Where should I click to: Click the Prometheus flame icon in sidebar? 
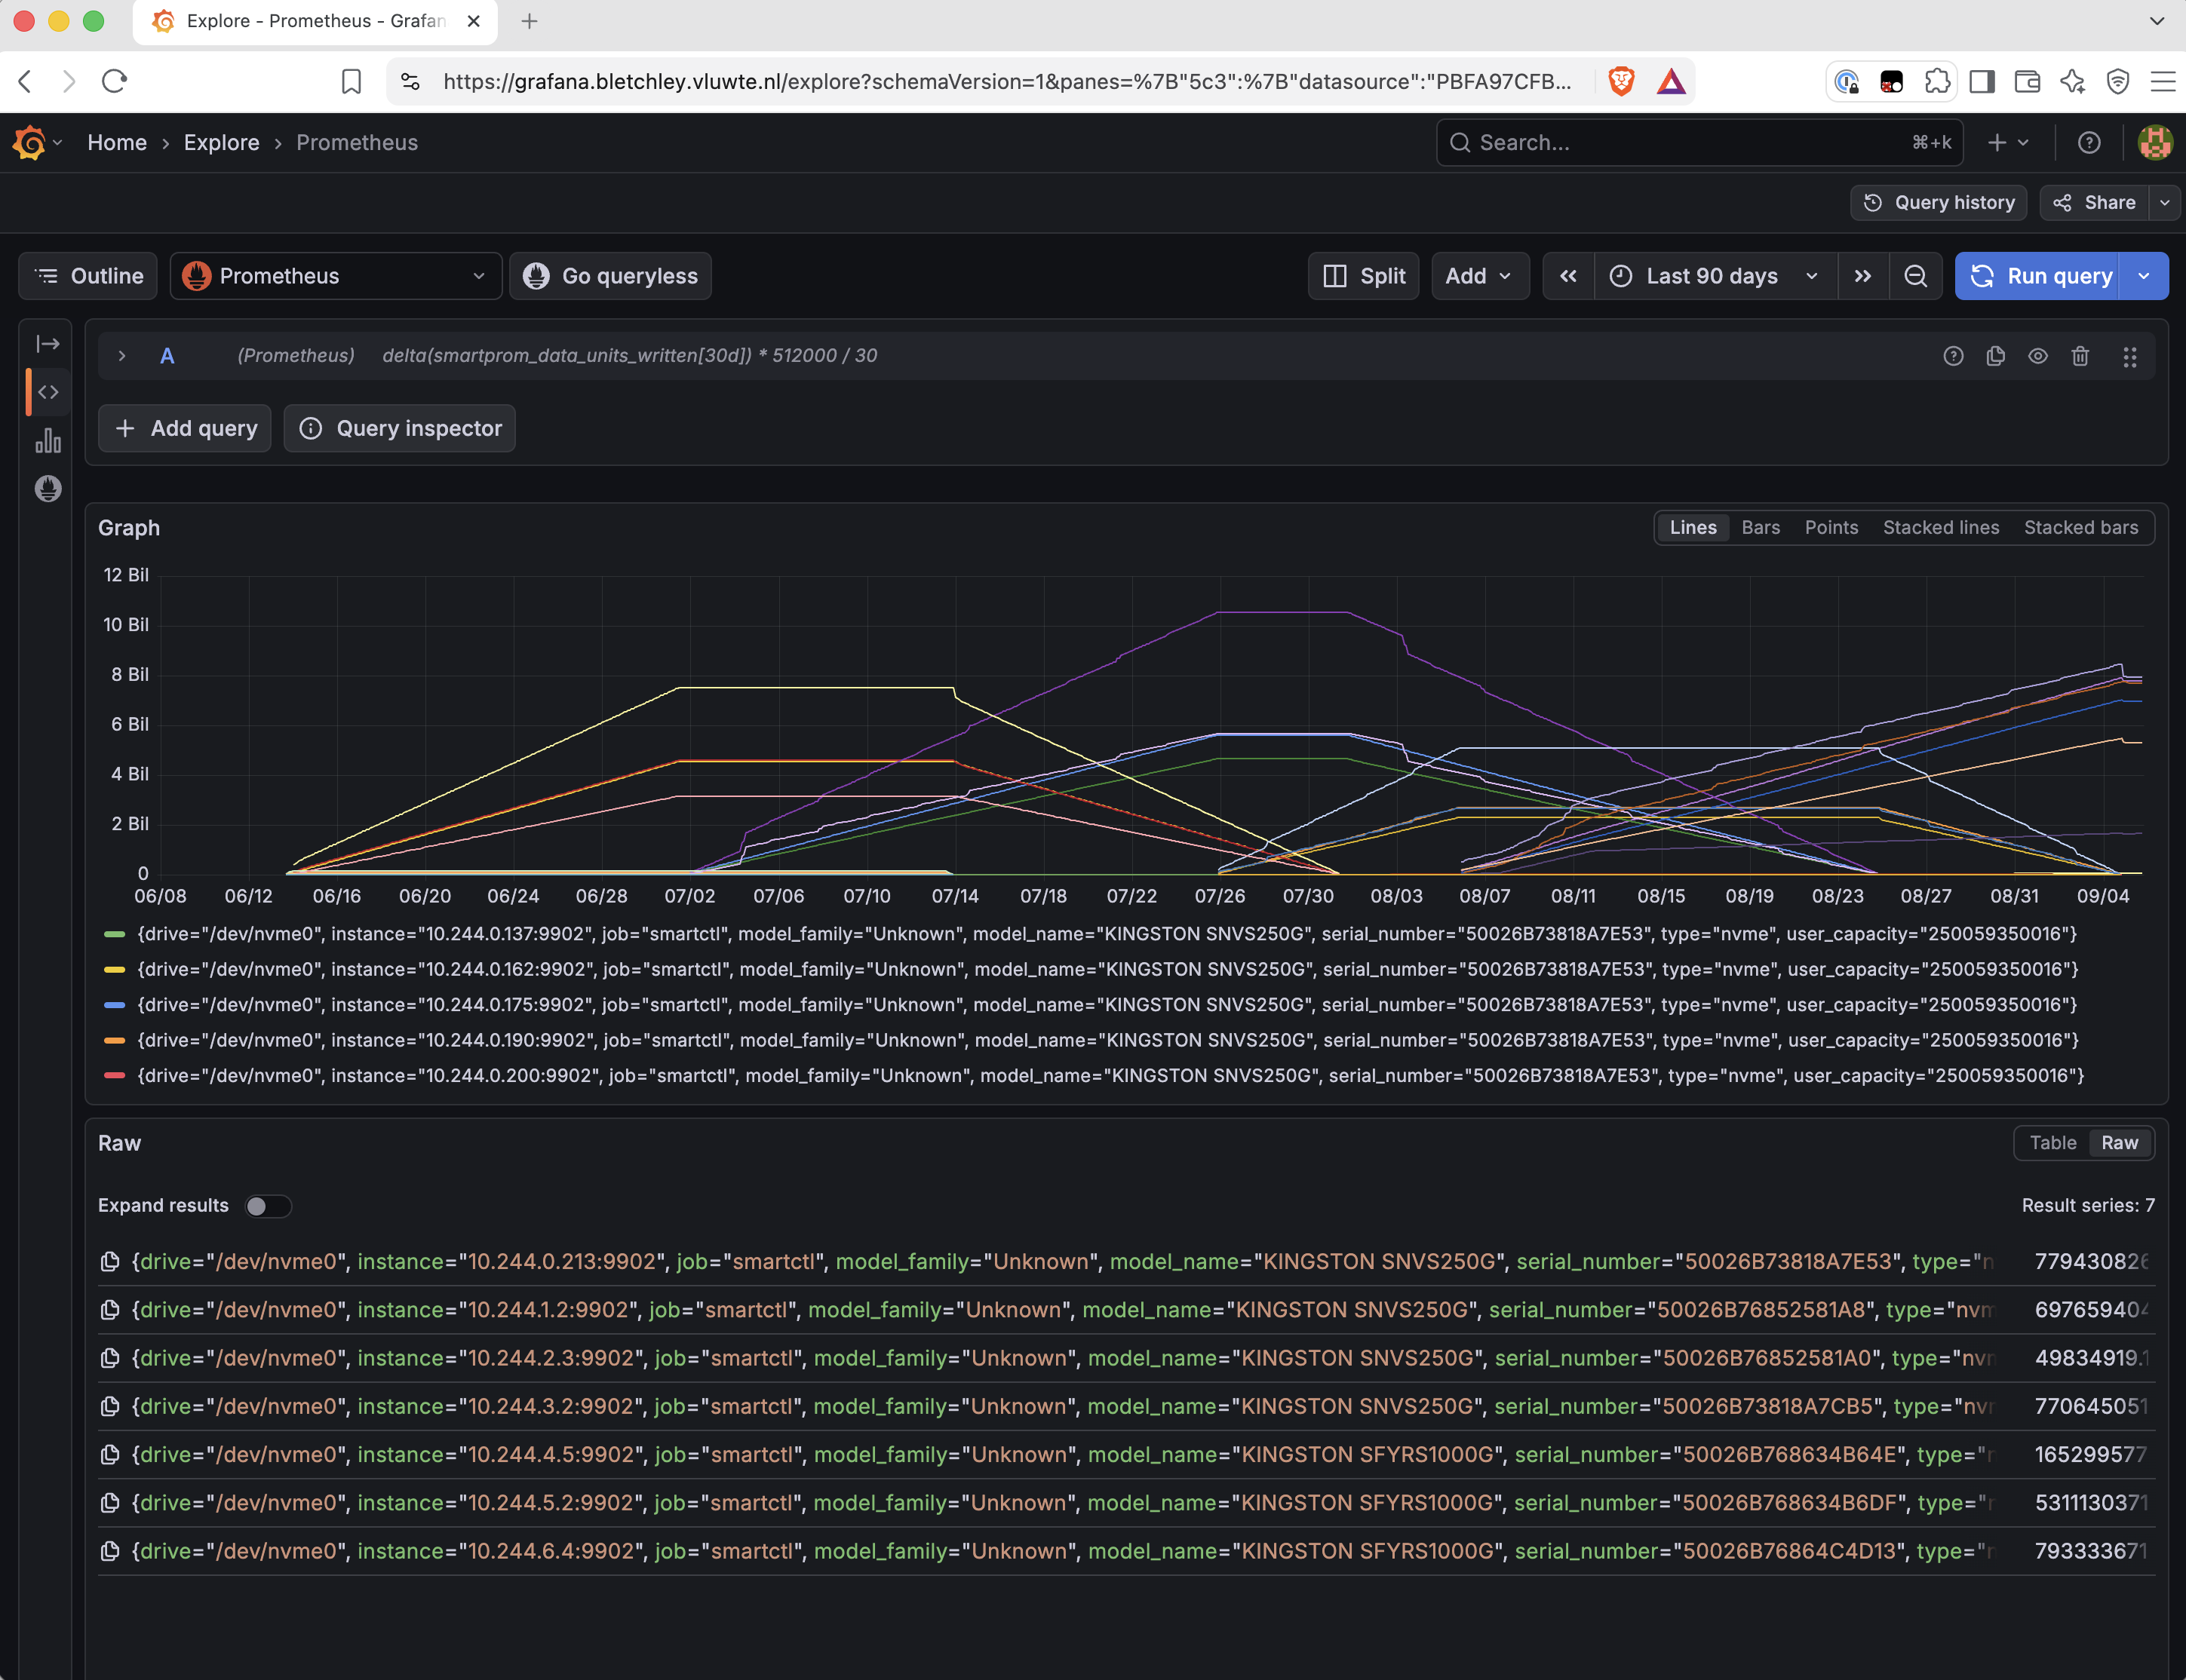(48, 489)
